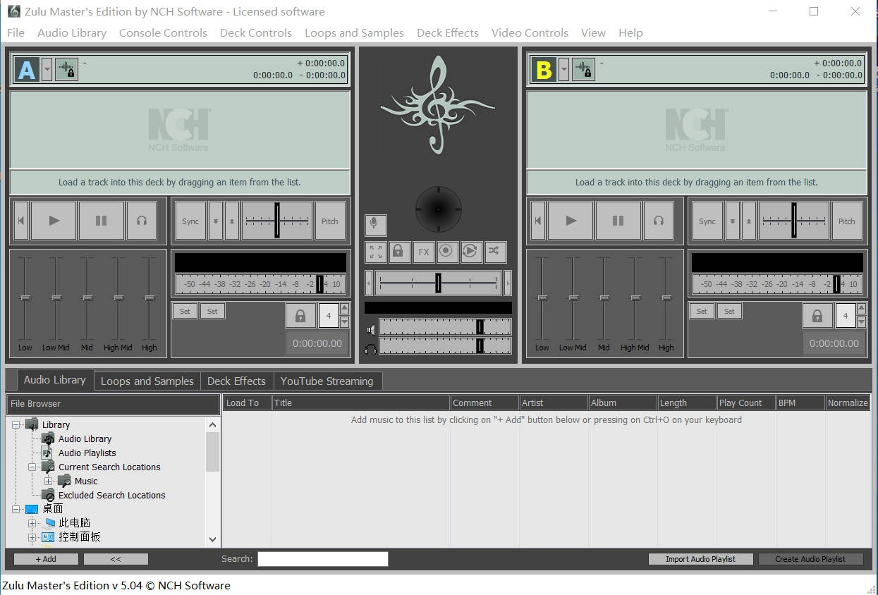The height and width of the screenshot is (595, 878).
Task: Click the crossfader slider handle
Action: (438, 283)
